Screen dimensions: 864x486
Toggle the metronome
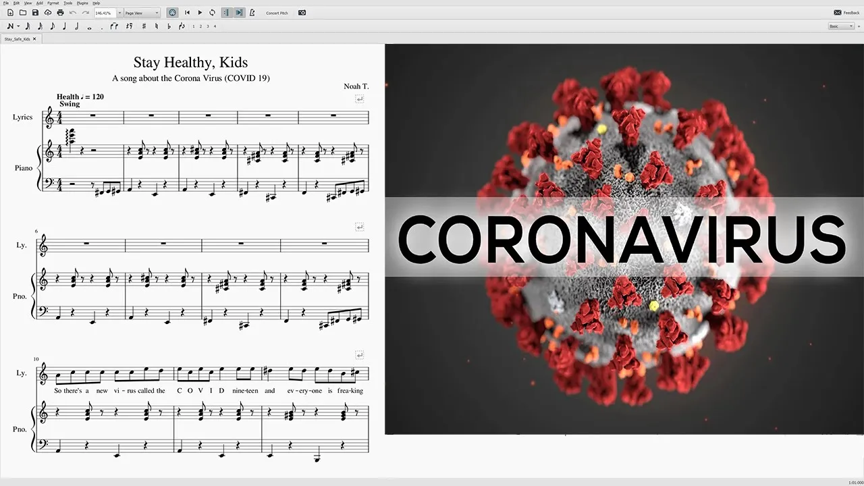pyautogui.click(x=252, y=13)
